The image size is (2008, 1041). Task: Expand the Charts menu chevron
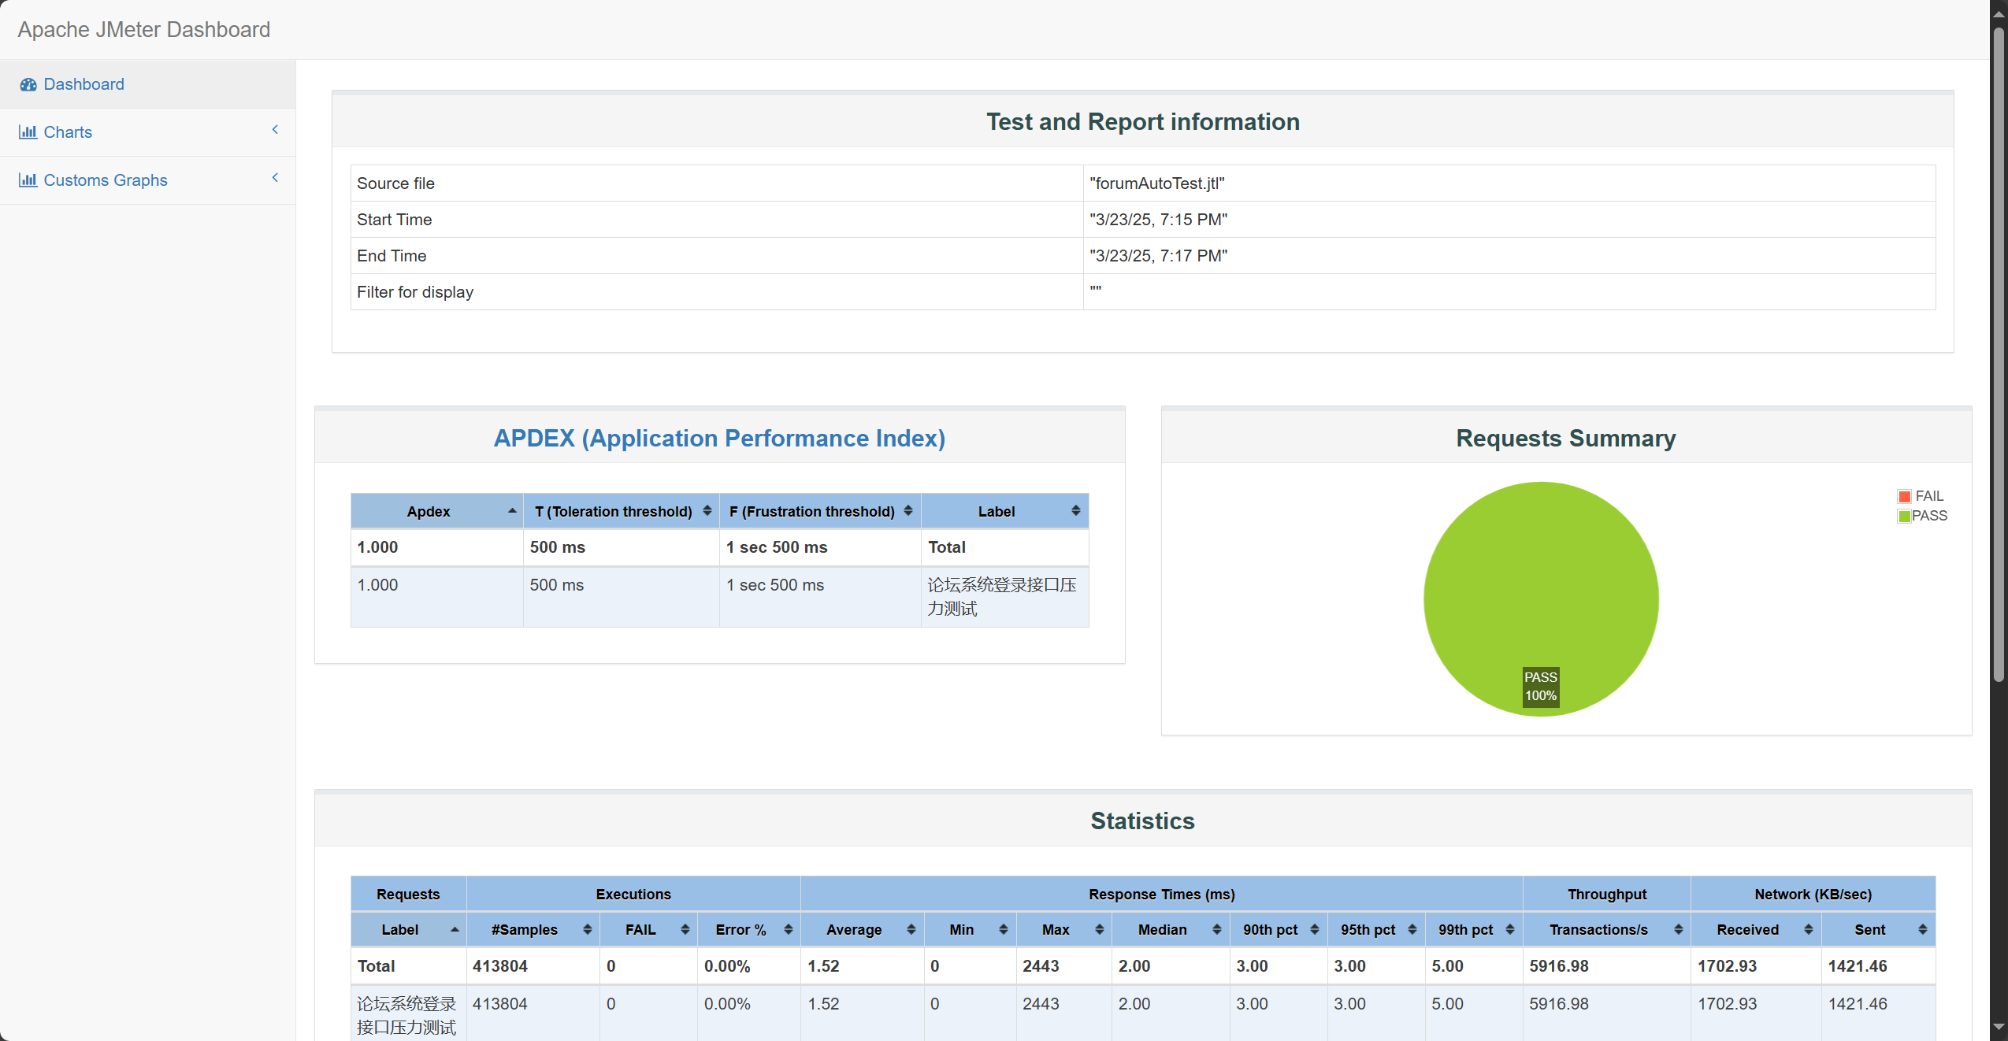(275, 130)
